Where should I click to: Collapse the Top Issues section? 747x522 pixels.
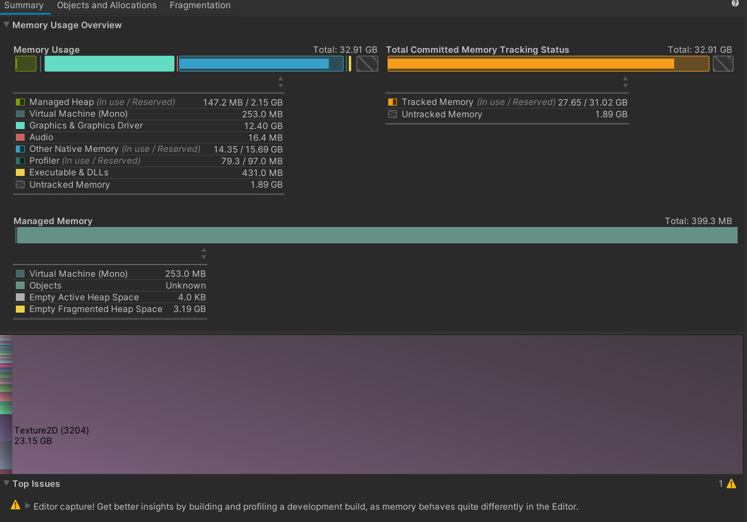(6, 484)
